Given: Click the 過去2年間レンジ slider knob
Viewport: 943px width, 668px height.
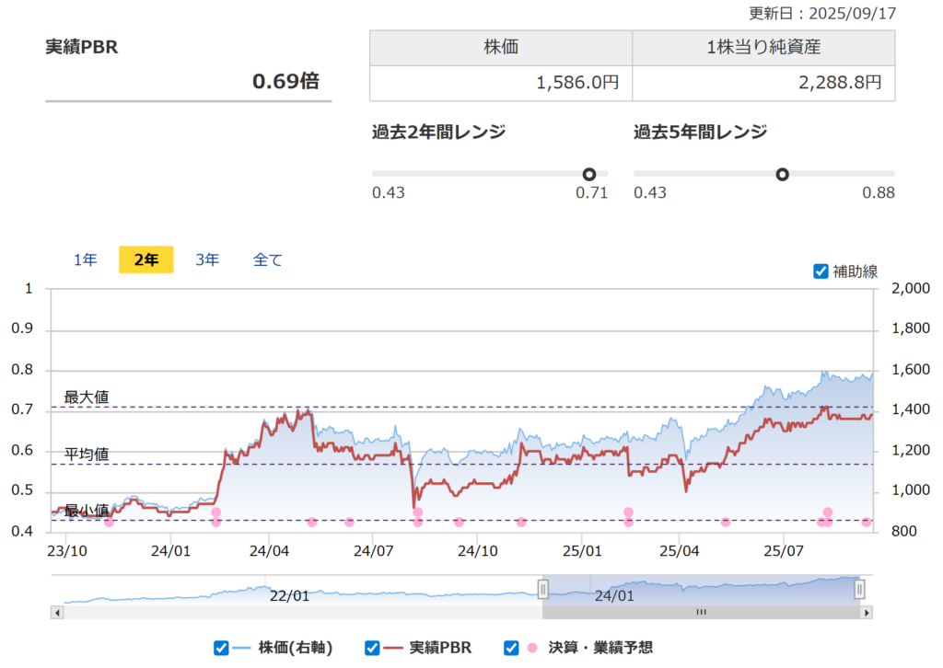Looking at the screenshot, I should pos(589,174).
